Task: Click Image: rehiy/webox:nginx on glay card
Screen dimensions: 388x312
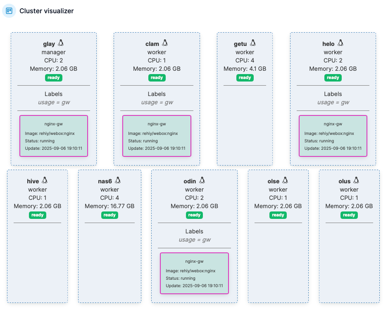Action: tap(50, 133)
